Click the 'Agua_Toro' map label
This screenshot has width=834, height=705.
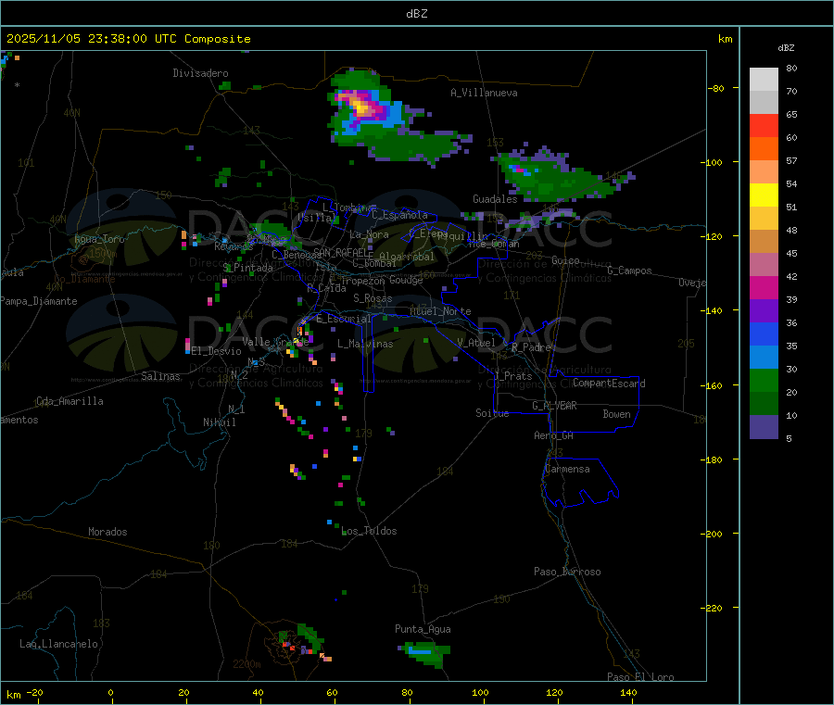[x=99, y=239]
